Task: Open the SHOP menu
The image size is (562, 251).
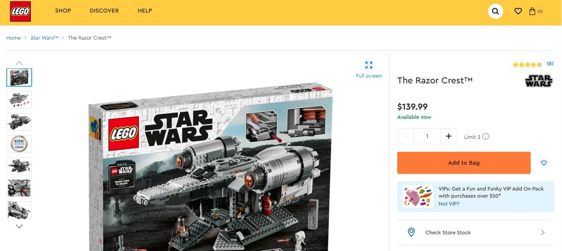Action: click(x=63, y=10)
